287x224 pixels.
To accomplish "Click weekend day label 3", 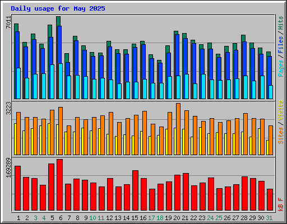I will pyautogui.click(x=35, y=218).
